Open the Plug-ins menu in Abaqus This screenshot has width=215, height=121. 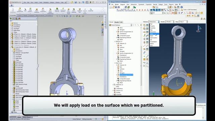(171, 4)
